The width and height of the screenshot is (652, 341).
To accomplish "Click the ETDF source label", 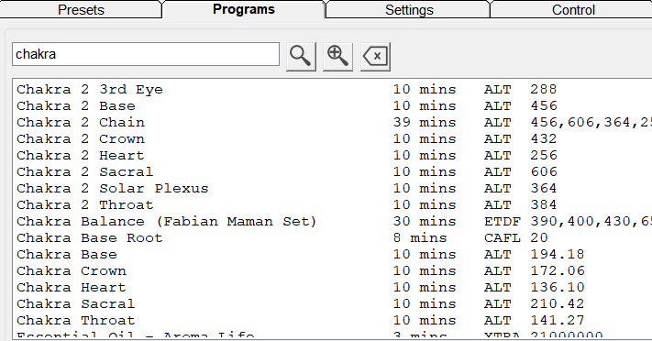I will 502,222.
